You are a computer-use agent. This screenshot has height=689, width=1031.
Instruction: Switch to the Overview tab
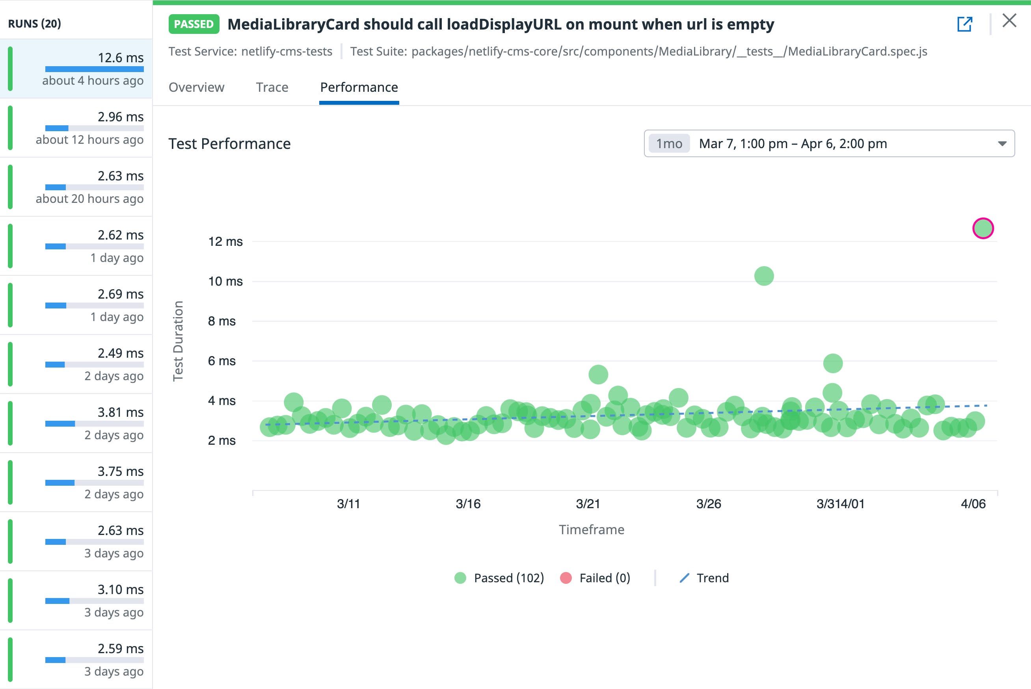pos(196,87)
